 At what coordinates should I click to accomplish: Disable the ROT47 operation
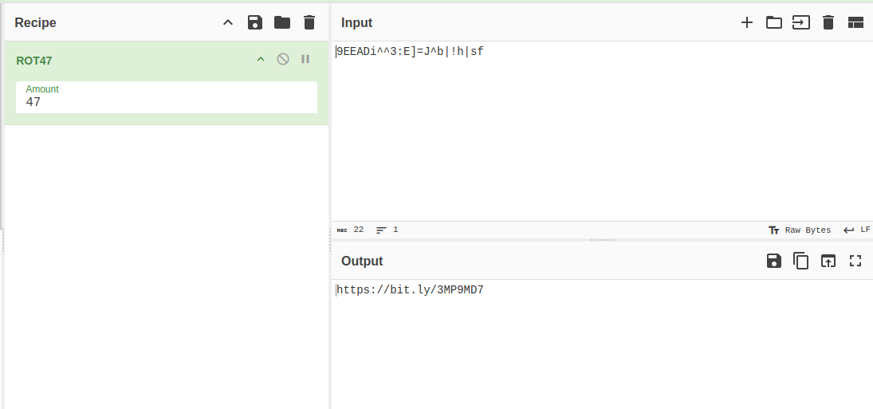[283, 59]
